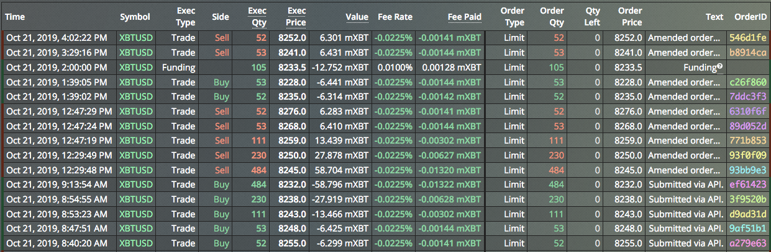The width and height of the screenshot is (771, 252).
Task: Click order ID 546d1fe
Action: click(x=748, y=37)
